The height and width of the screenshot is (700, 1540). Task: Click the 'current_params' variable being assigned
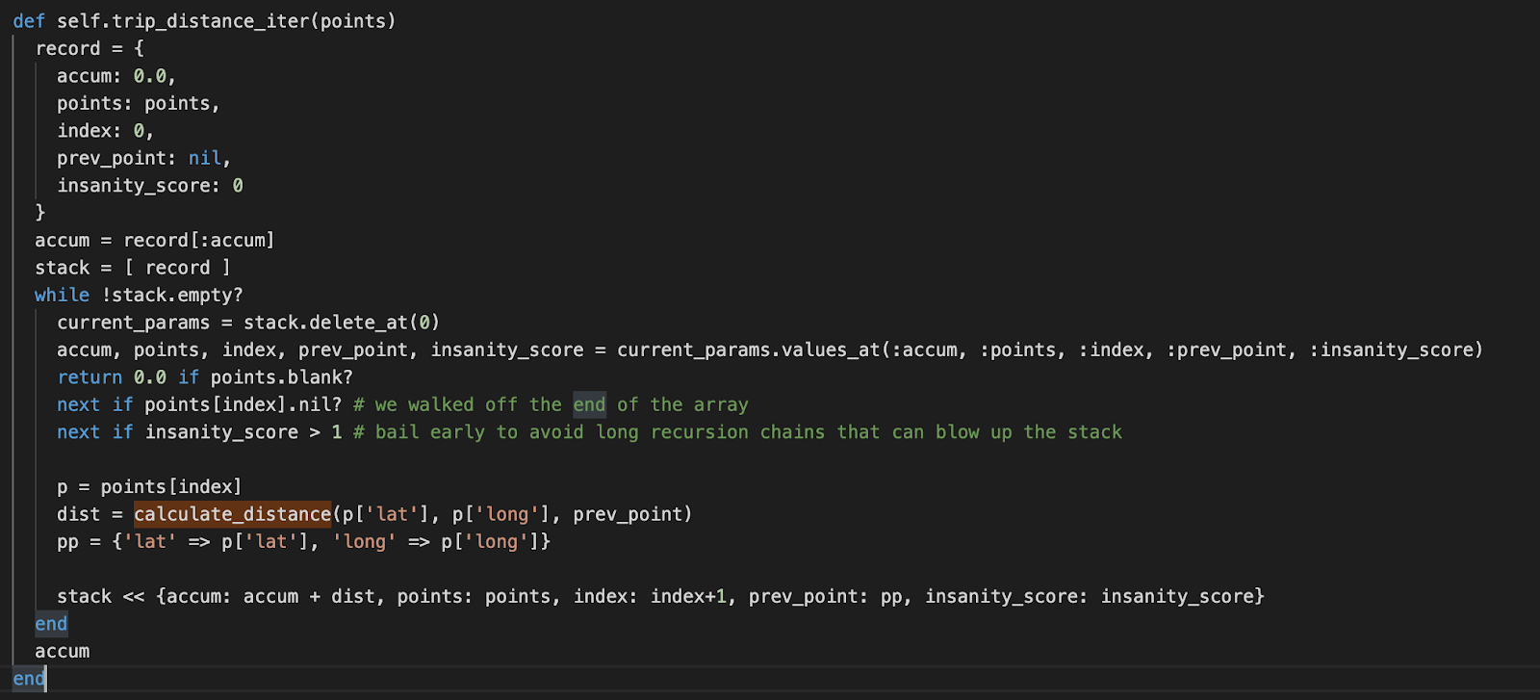point(133,323)
